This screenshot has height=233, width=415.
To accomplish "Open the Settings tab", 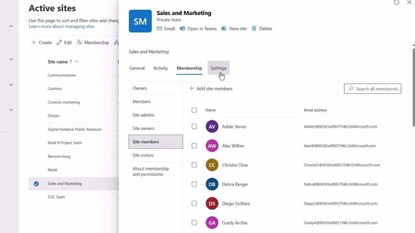I will tap(219, 68).
